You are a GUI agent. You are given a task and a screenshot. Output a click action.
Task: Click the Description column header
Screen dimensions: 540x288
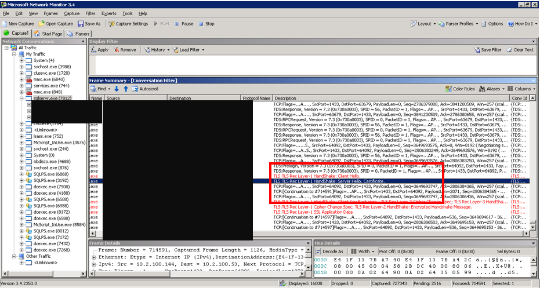390,98
